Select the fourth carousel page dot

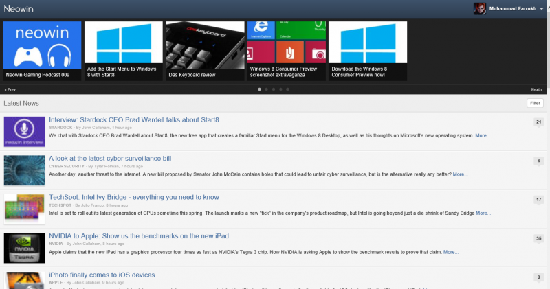pyautogui.click(x=280, y=89)
